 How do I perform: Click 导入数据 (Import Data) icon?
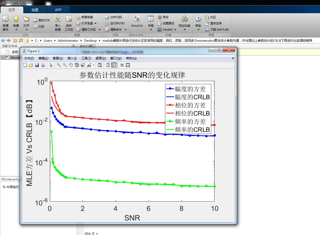(x=58, y=19)
